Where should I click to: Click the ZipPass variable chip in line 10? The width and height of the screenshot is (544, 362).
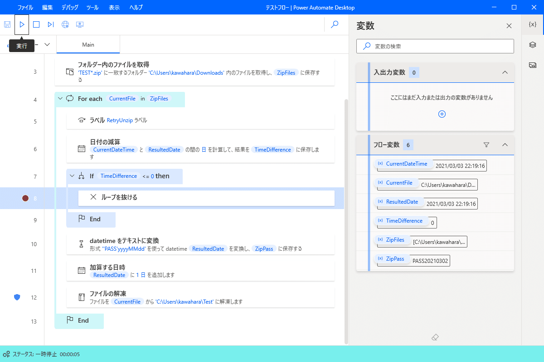(264, 249)
